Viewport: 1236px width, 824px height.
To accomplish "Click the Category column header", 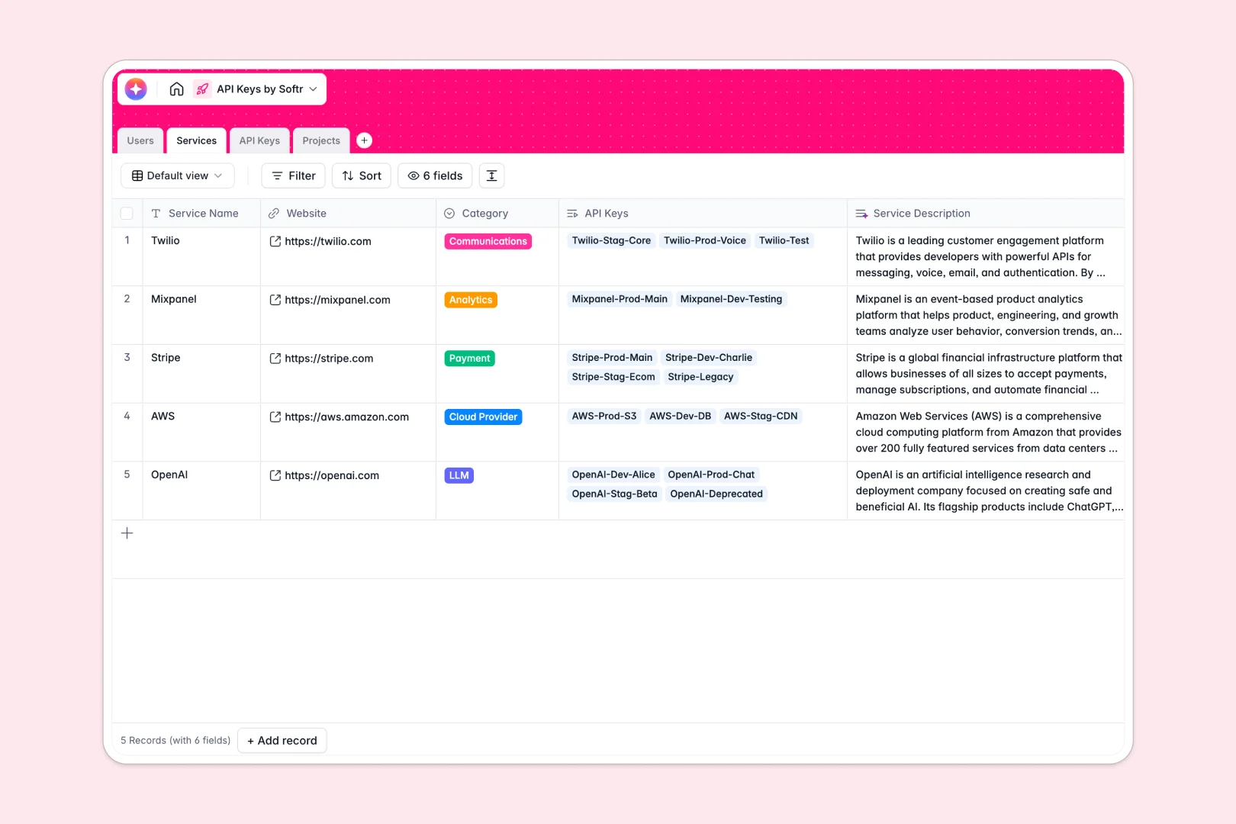I will point(497,214).
